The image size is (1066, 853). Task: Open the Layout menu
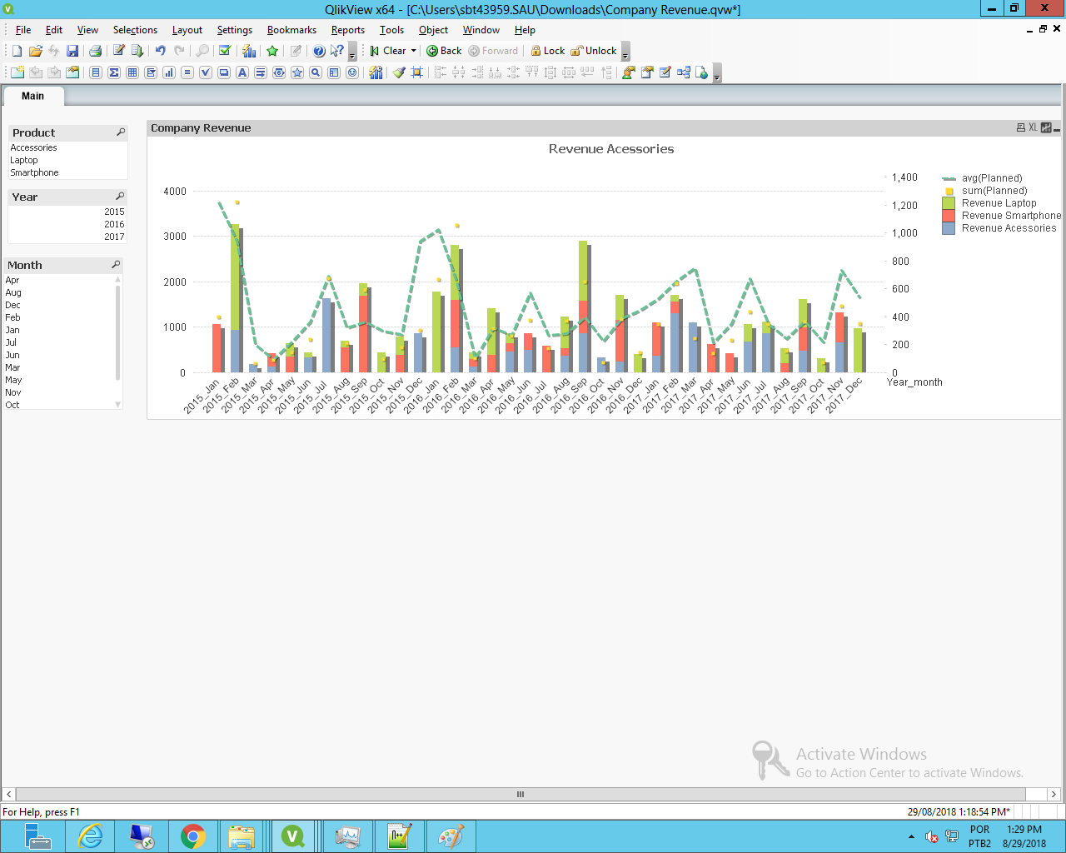tap(187, 30)
